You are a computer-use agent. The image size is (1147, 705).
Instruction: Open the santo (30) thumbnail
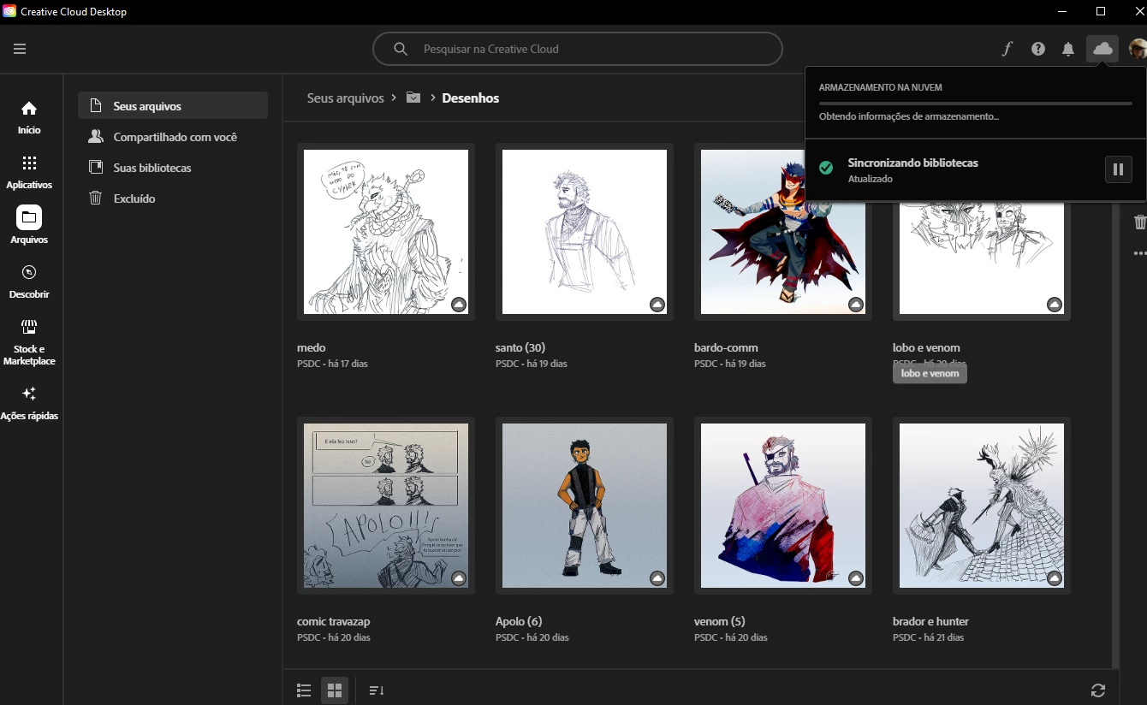point(585,232)
